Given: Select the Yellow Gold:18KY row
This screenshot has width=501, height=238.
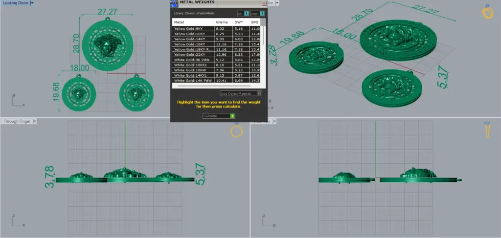Looking at the screenshot, I should click(216, 44).
